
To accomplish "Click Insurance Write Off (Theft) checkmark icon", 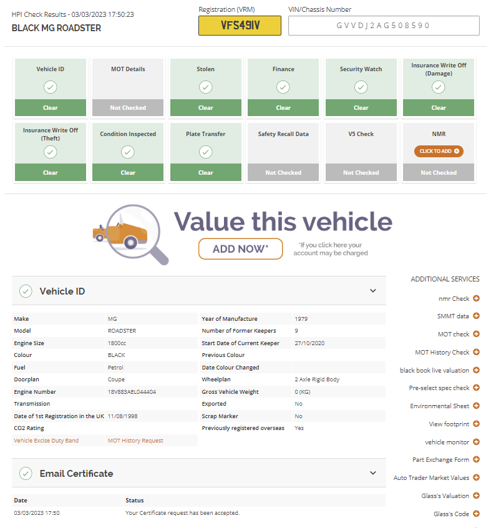I will (x=50, y=152).
